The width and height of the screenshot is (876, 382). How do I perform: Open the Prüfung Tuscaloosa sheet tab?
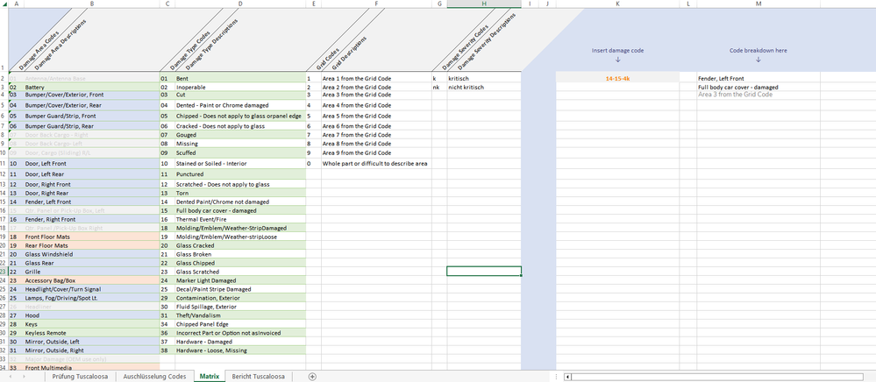(81, 377)
